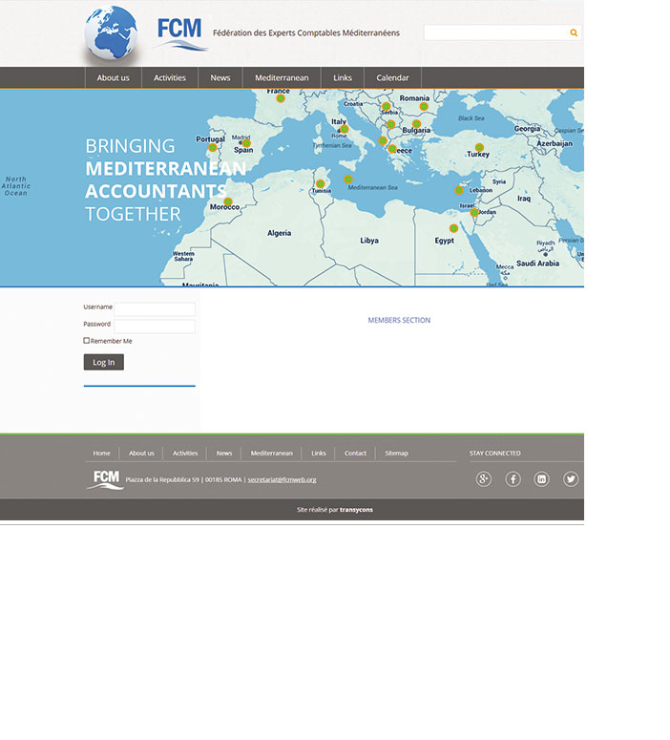Open the Mediterranean menu
Screen dimensions: 670x740
tap(282, 78)
